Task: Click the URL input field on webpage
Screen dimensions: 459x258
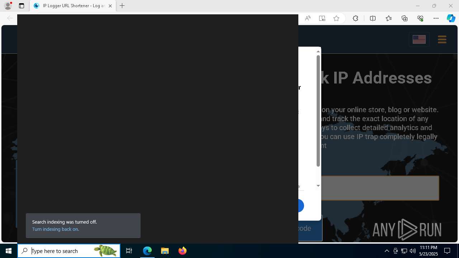Action: coord(380,188)
